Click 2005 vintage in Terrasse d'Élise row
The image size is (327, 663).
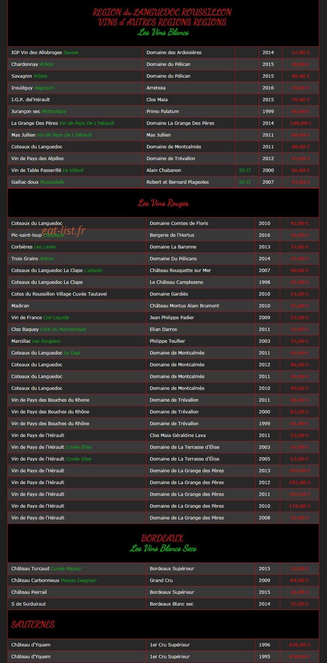click(264, 459)
